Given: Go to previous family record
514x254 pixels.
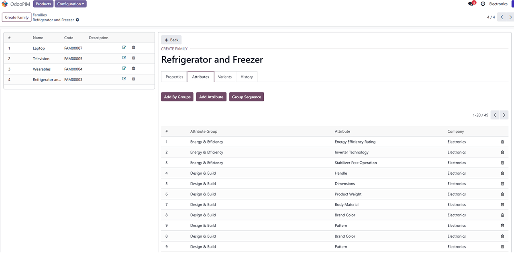Looking at the screenshot, I should pos(502,17).
